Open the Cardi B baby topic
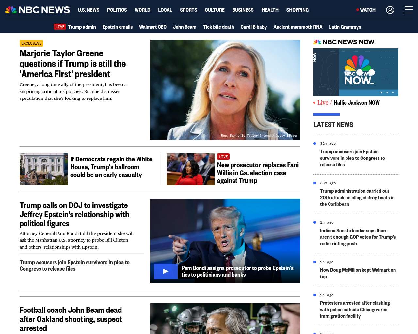The width and height of the screenshot is (418, 334). coord(254,27)
